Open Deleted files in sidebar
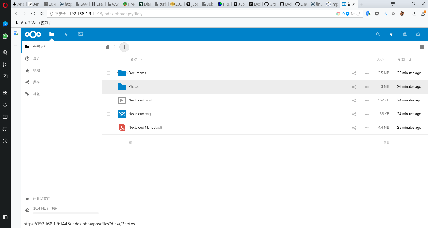This screenshot has width=428, height=228. (61, 199)
